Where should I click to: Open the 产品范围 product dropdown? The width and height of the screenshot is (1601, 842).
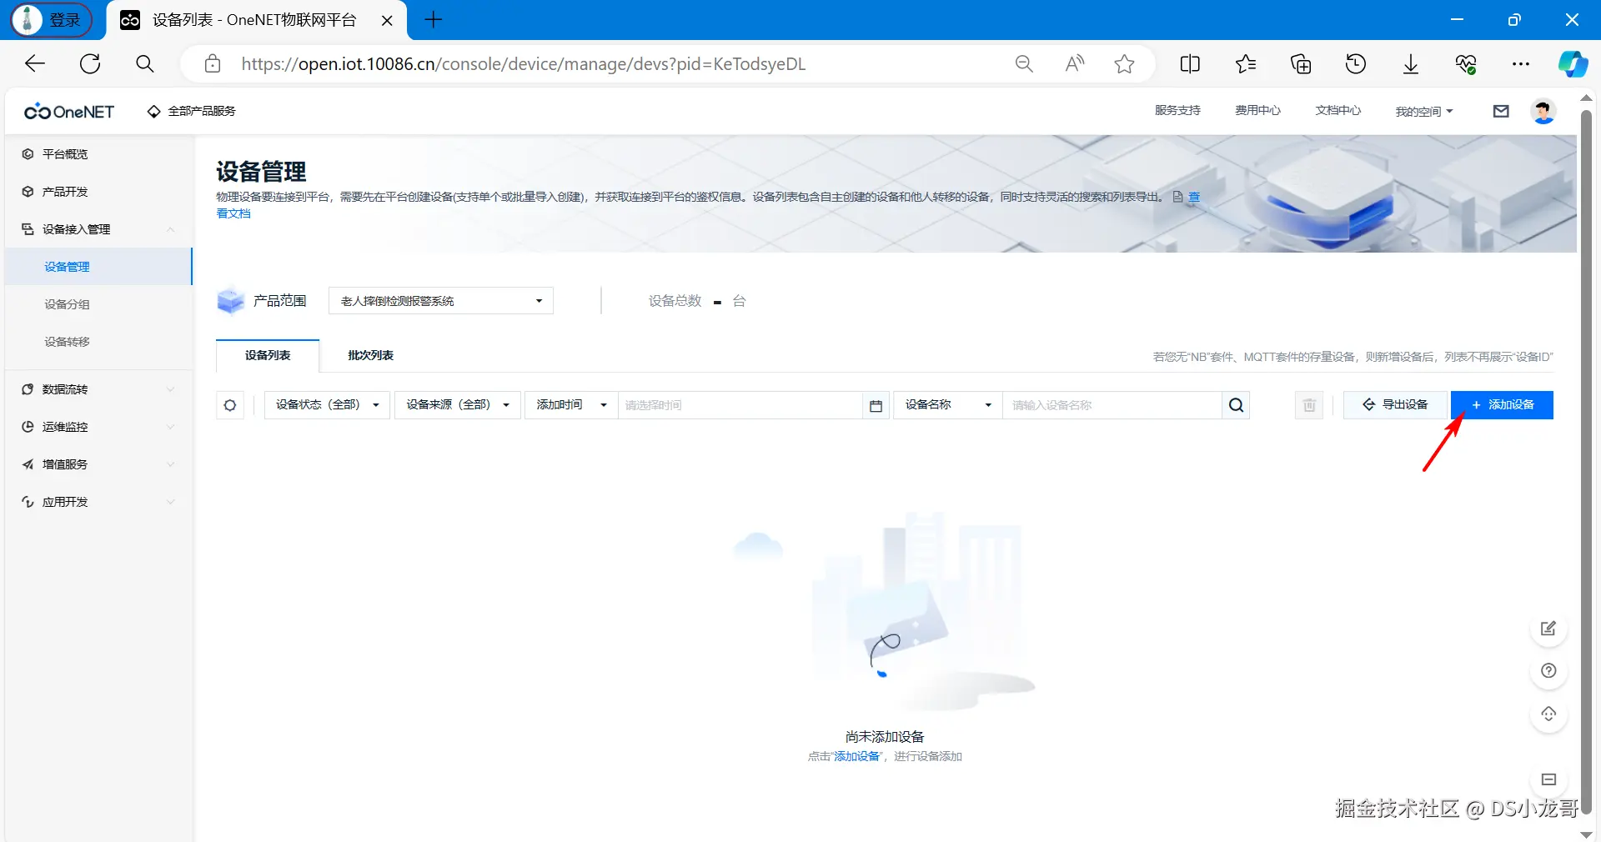pos(441,301)
